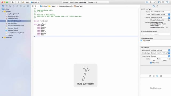Show the Object library
Screen dimensions: 171x96
157,76
